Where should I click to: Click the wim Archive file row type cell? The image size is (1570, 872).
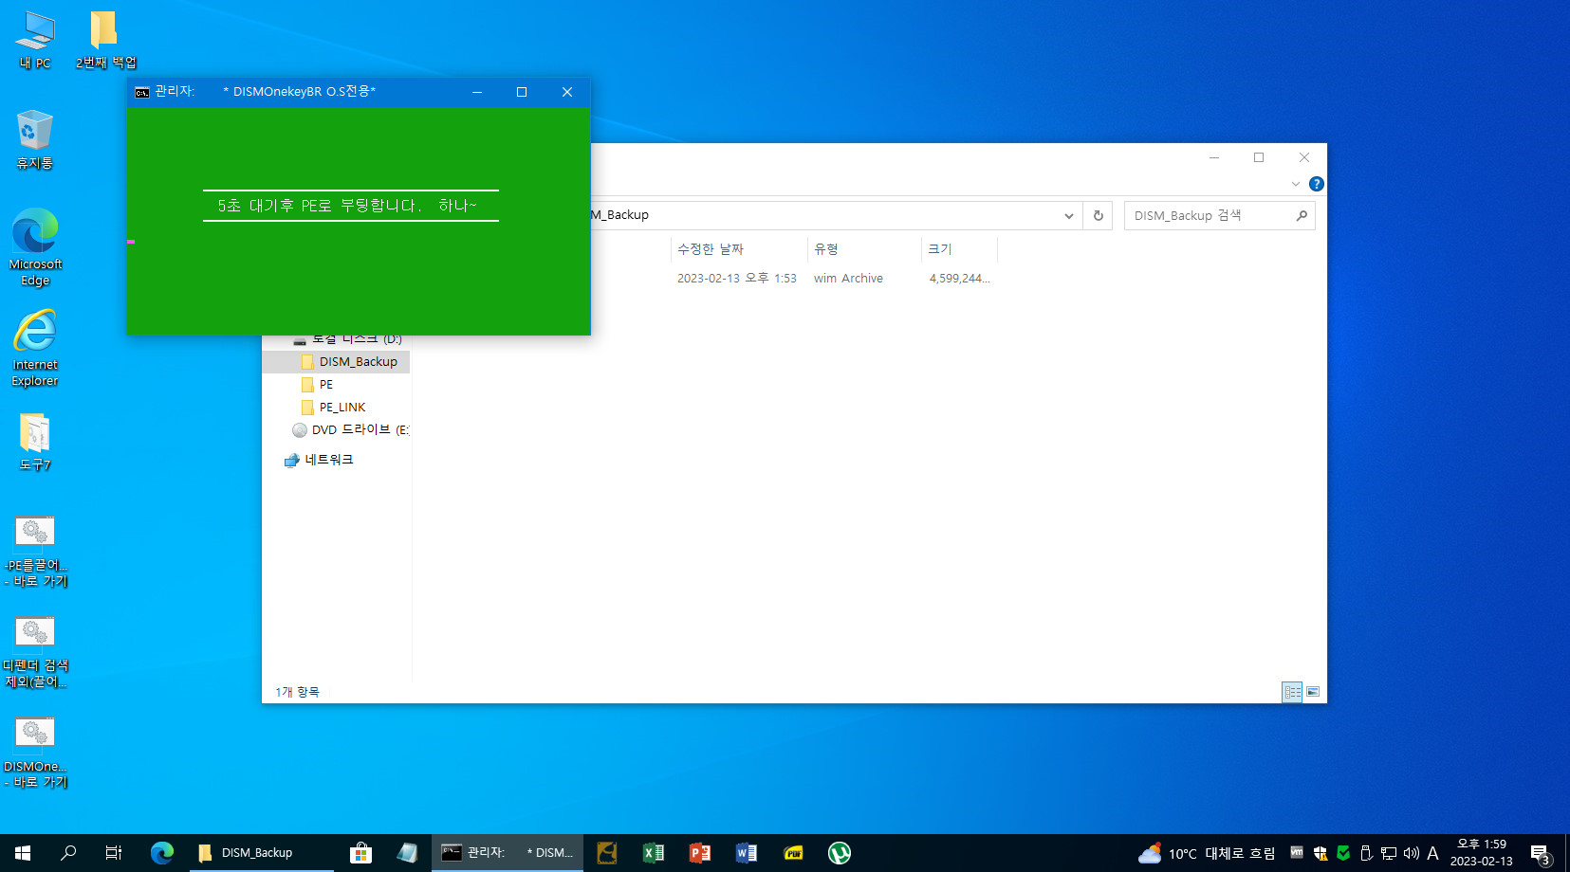(848, 278)
